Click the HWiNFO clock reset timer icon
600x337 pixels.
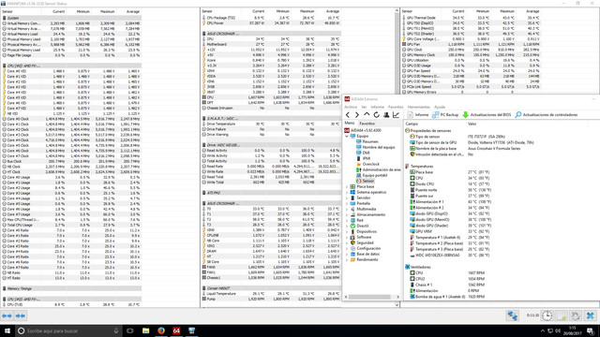click(x=547, y=315)
